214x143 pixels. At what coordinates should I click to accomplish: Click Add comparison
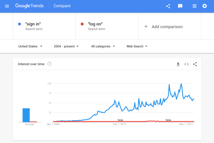point(163,27)
